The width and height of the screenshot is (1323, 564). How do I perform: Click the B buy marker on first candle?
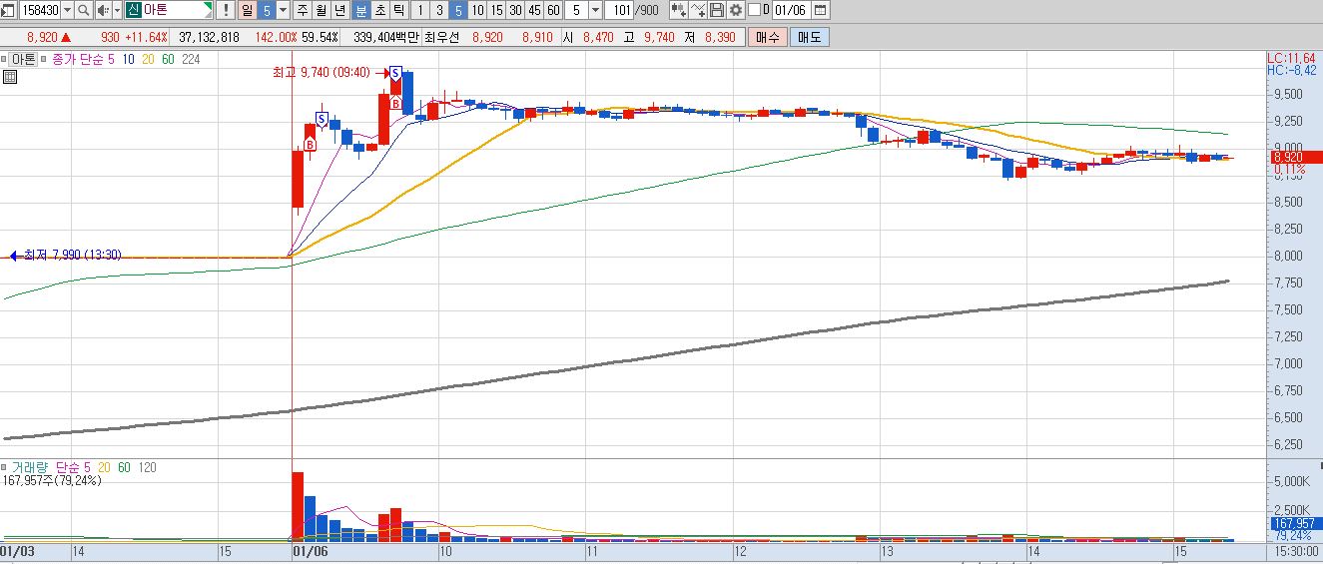(x=311, y=145)
